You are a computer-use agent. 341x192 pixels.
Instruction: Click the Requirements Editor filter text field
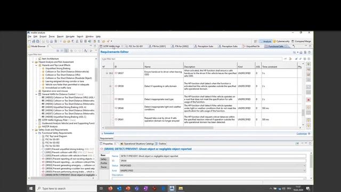click(x=191, y=59)
